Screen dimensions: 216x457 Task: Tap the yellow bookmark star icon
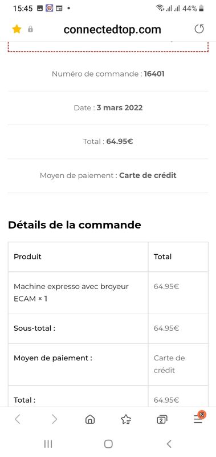[17, 29]
